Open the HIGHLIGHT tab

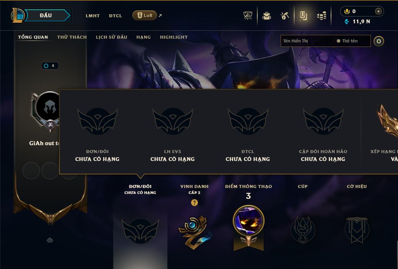174,37
